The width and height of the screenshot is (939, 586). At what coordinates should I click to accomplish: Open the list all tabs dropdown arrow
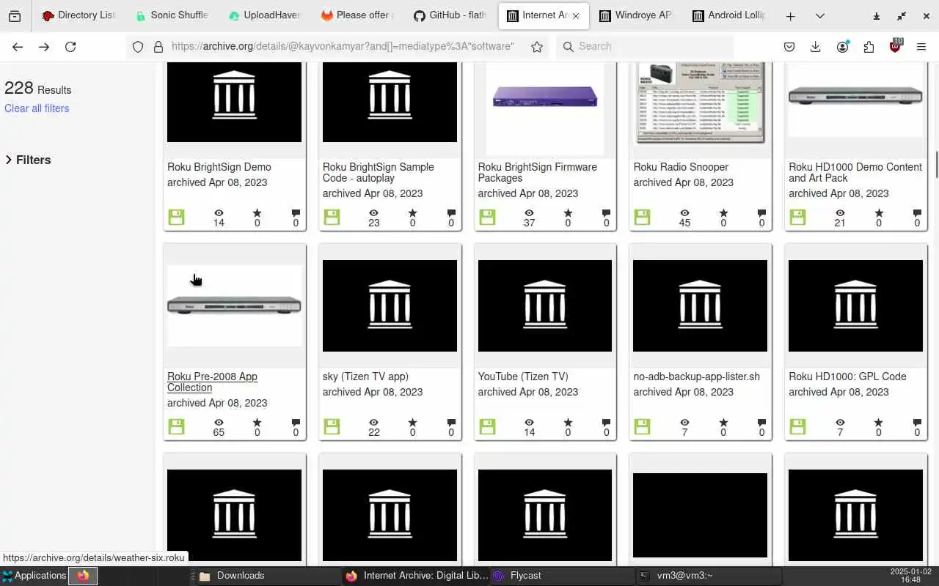(819, 16)
